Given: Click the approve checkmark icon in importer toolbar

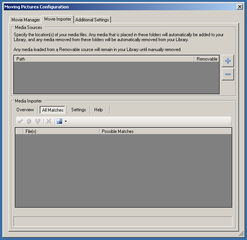Looking at the screenshot, I should pos(20,122).
